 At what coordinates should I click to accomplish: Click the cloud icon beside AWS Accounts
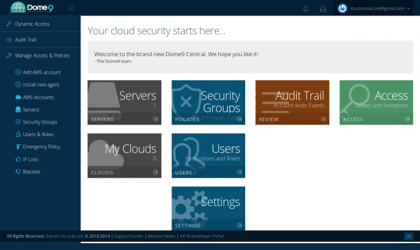[x=18, y=97]
